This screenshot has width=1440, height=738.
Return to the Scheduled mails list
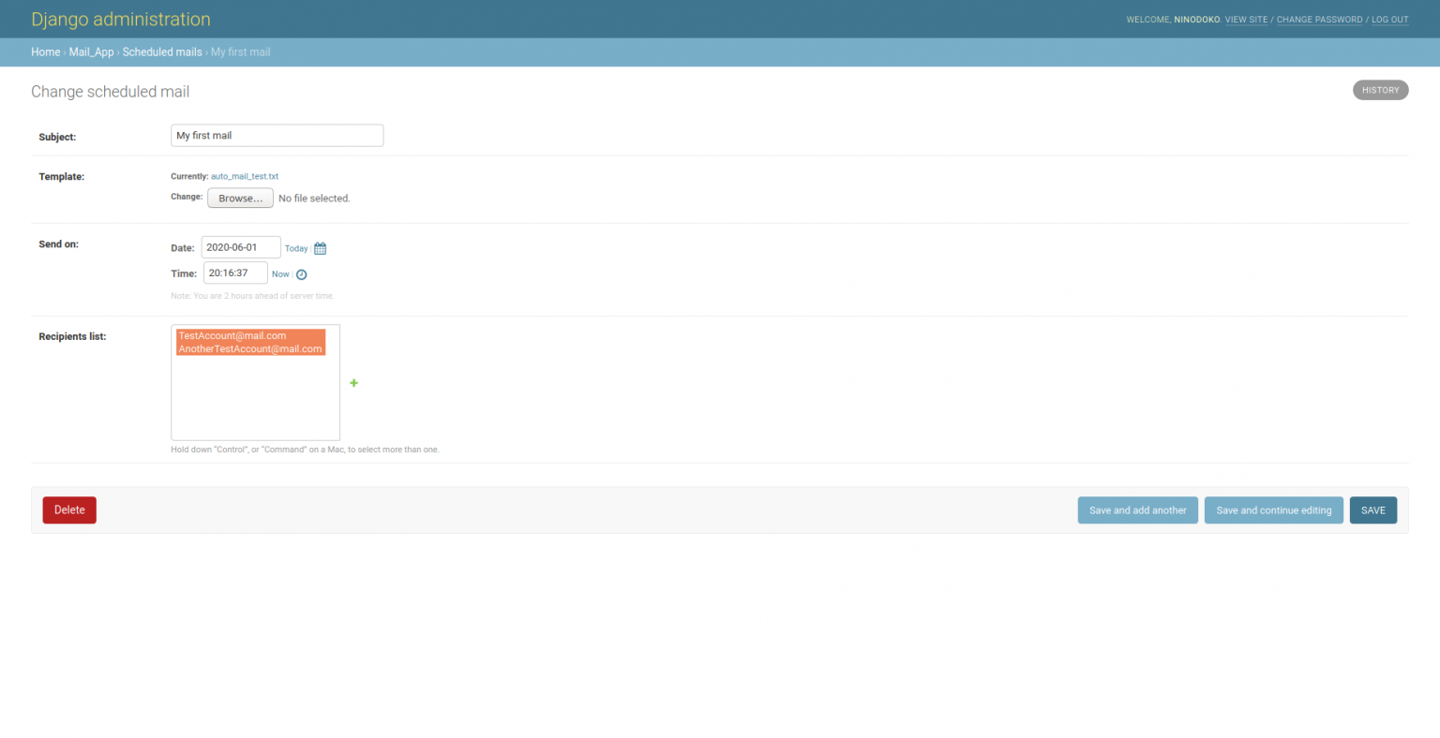coord(161,52)
